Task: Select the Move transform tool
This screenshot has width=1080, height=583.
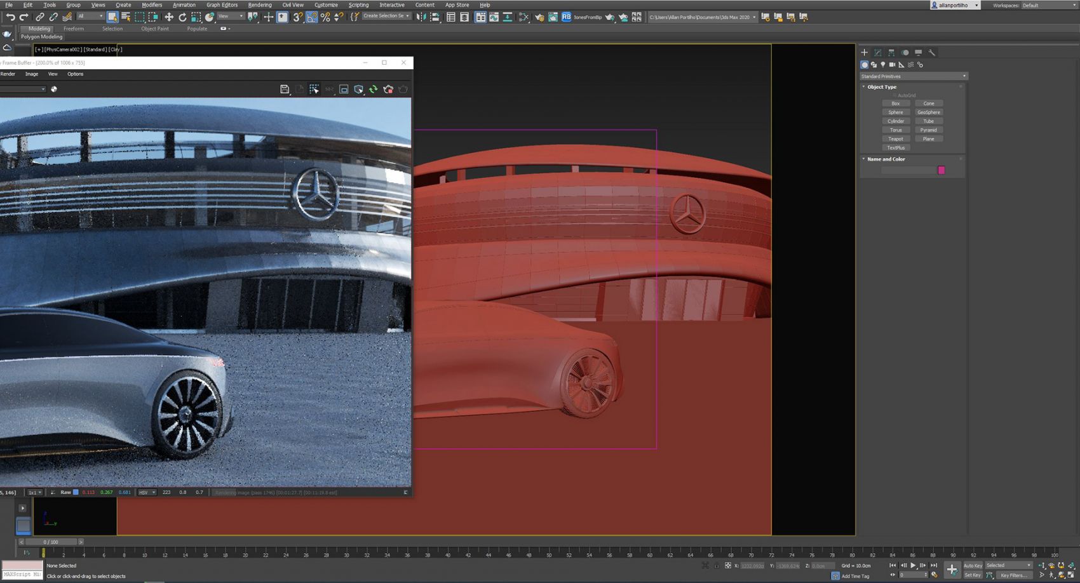Action: [169, 17]
